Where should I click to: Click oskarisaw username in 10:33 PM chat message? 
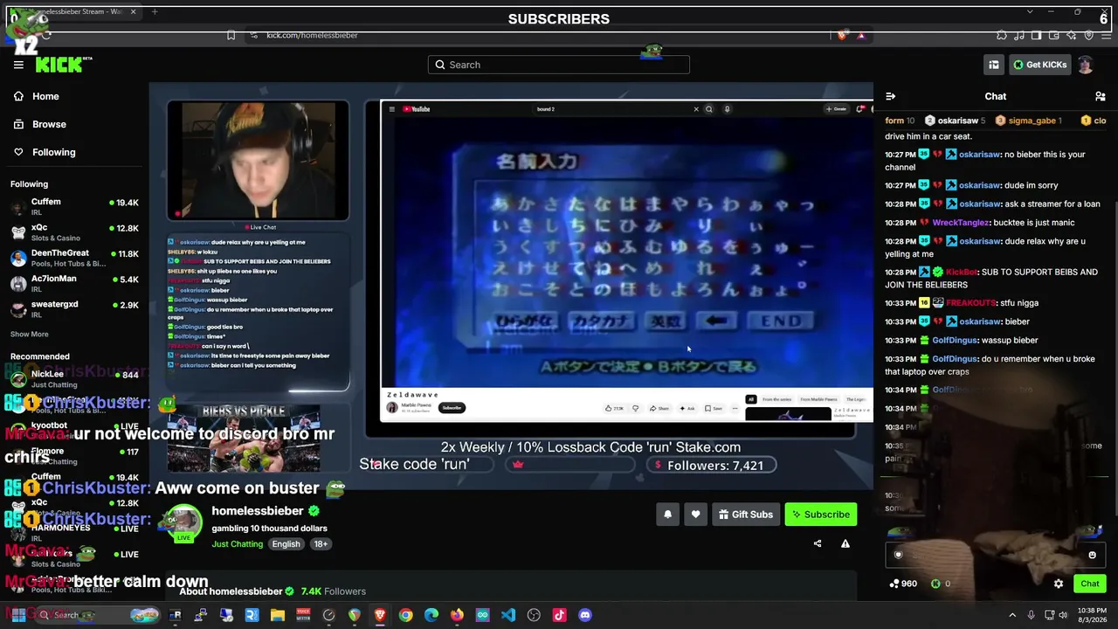(979, 321)
